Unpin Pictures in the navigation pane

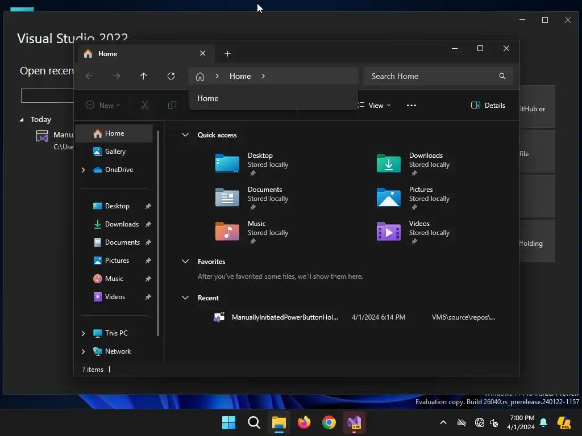pyautogui.click(x=148, y=261)
